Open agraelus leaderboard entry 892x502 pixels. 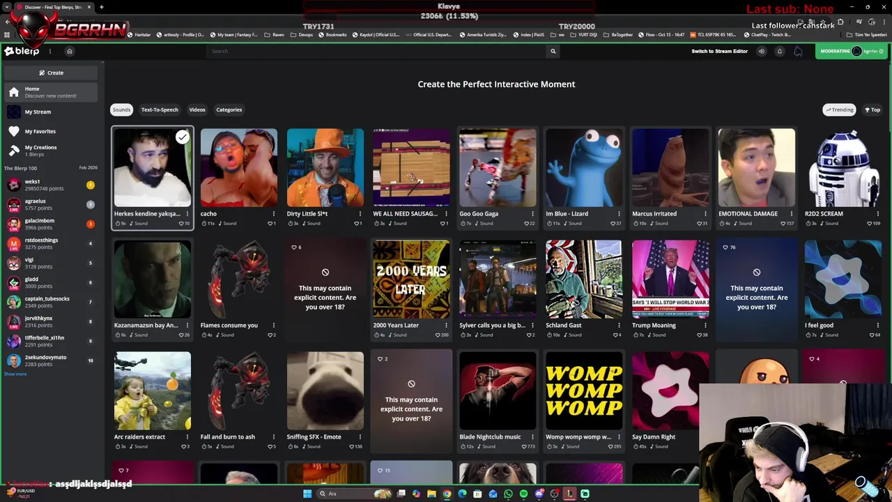[x=51, y=204]
